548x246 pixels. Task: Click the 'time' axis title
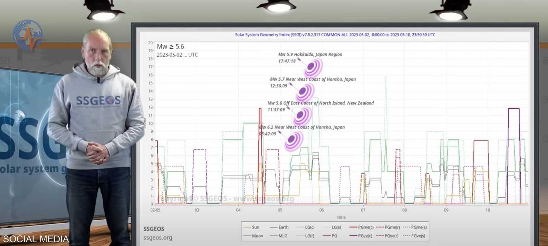341,217
